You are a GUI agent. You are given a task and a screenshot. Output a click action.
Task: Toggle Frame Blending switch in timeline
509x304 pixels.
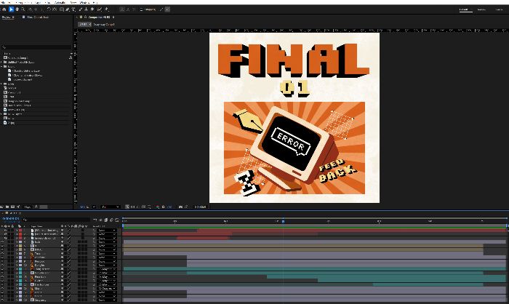(x=106, y=220)
